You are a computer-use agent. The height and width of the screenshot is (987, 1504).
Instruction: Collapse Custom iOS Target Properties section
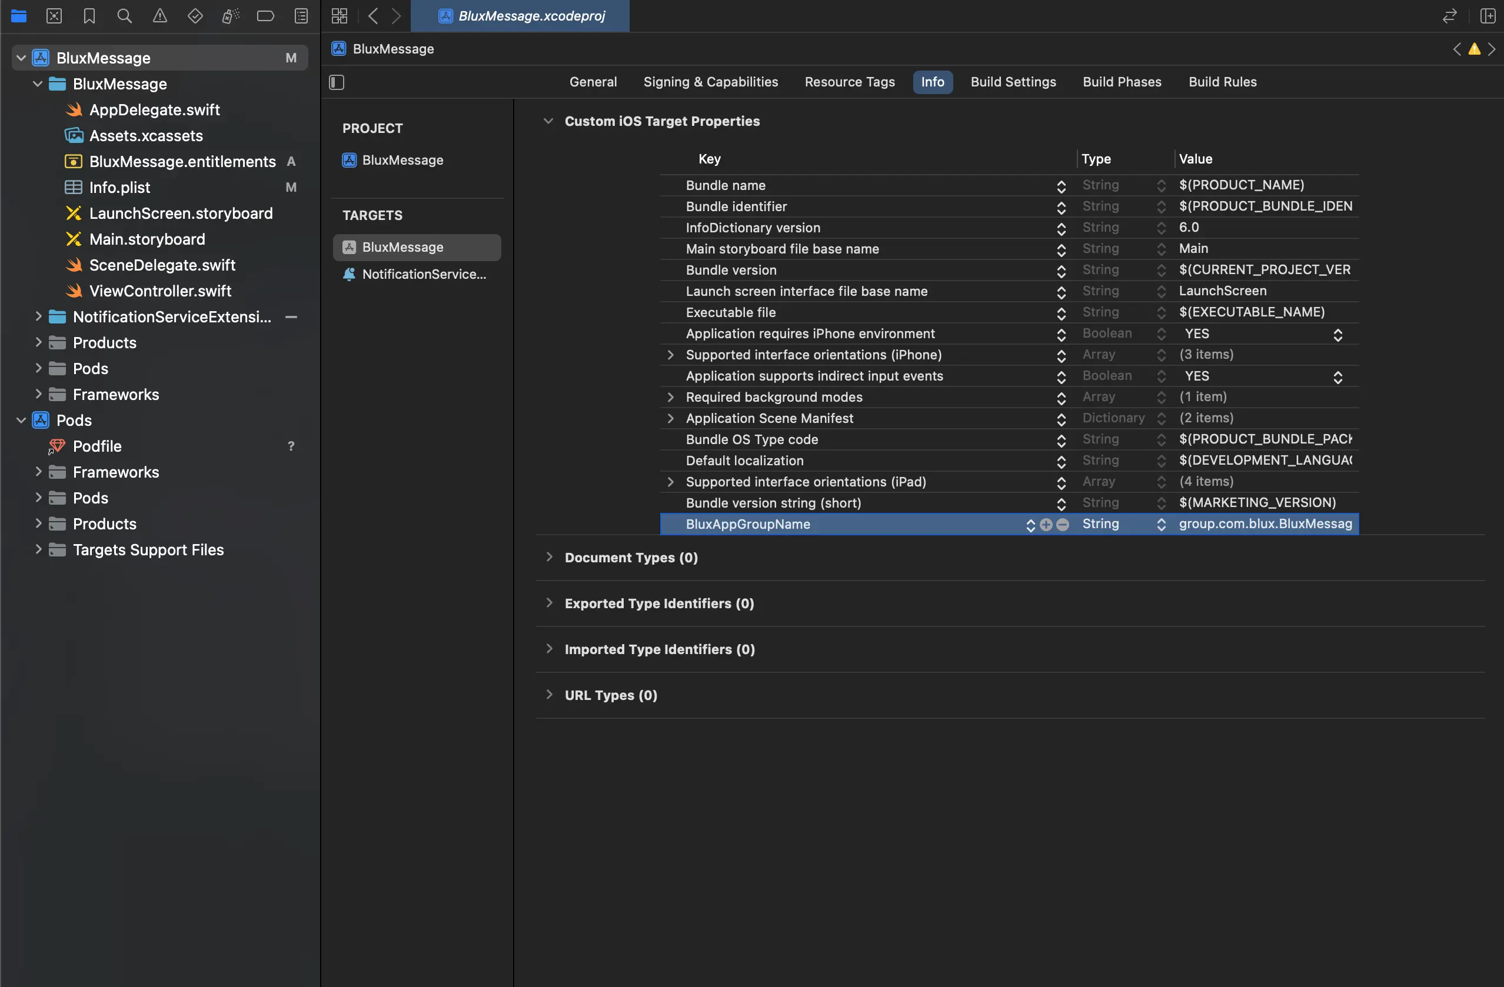(548, 121)
